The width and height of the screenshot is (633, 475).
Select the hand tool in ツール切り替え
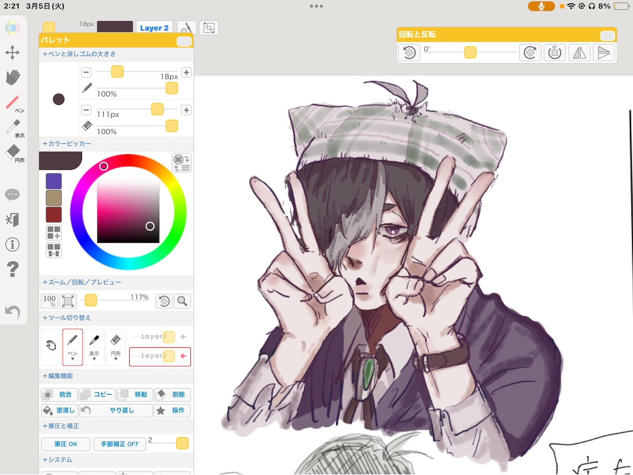coord(51,347)
